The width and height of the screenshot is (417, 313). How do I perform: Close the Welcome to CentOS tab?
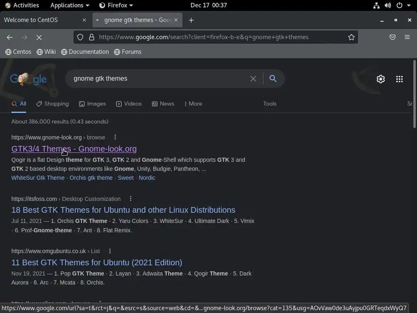tap(84, 20)
